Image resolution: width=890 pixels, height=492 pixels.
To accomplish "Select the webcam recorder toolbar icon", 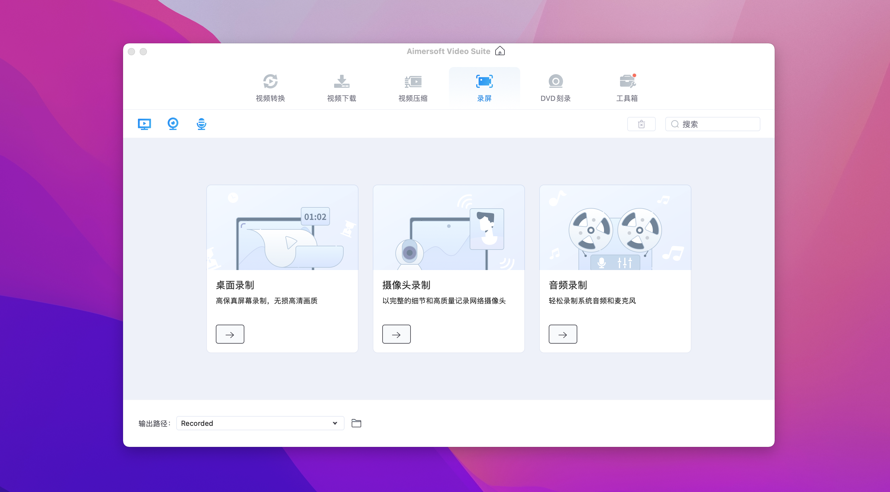I will 173,124.
